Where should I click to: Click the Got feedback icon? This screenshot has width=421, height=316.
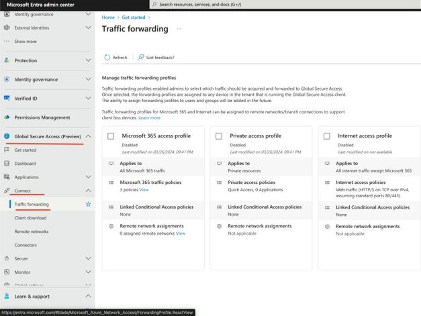pos(141,58)
